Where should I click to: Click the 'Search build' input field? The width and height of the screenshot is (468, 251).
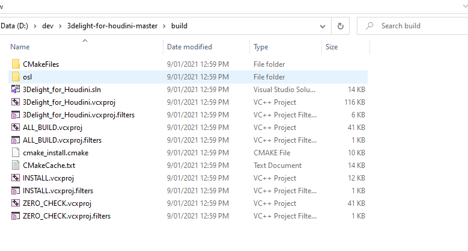(x=421, y=26)
